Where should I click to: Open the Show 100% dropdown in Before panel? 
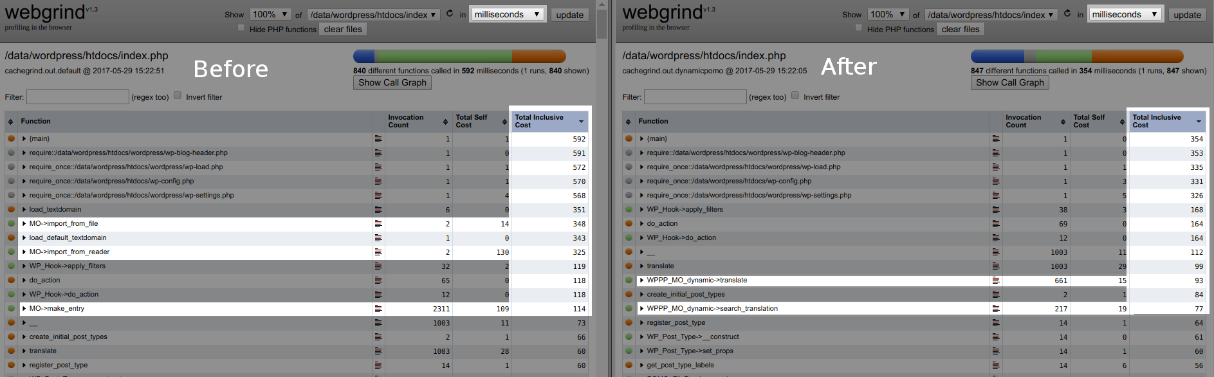point(270,14)
